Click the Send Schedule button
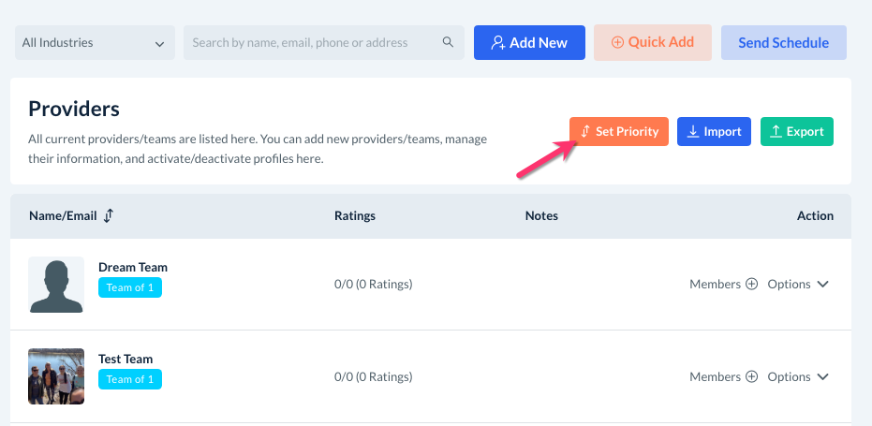 click(783, 42)
